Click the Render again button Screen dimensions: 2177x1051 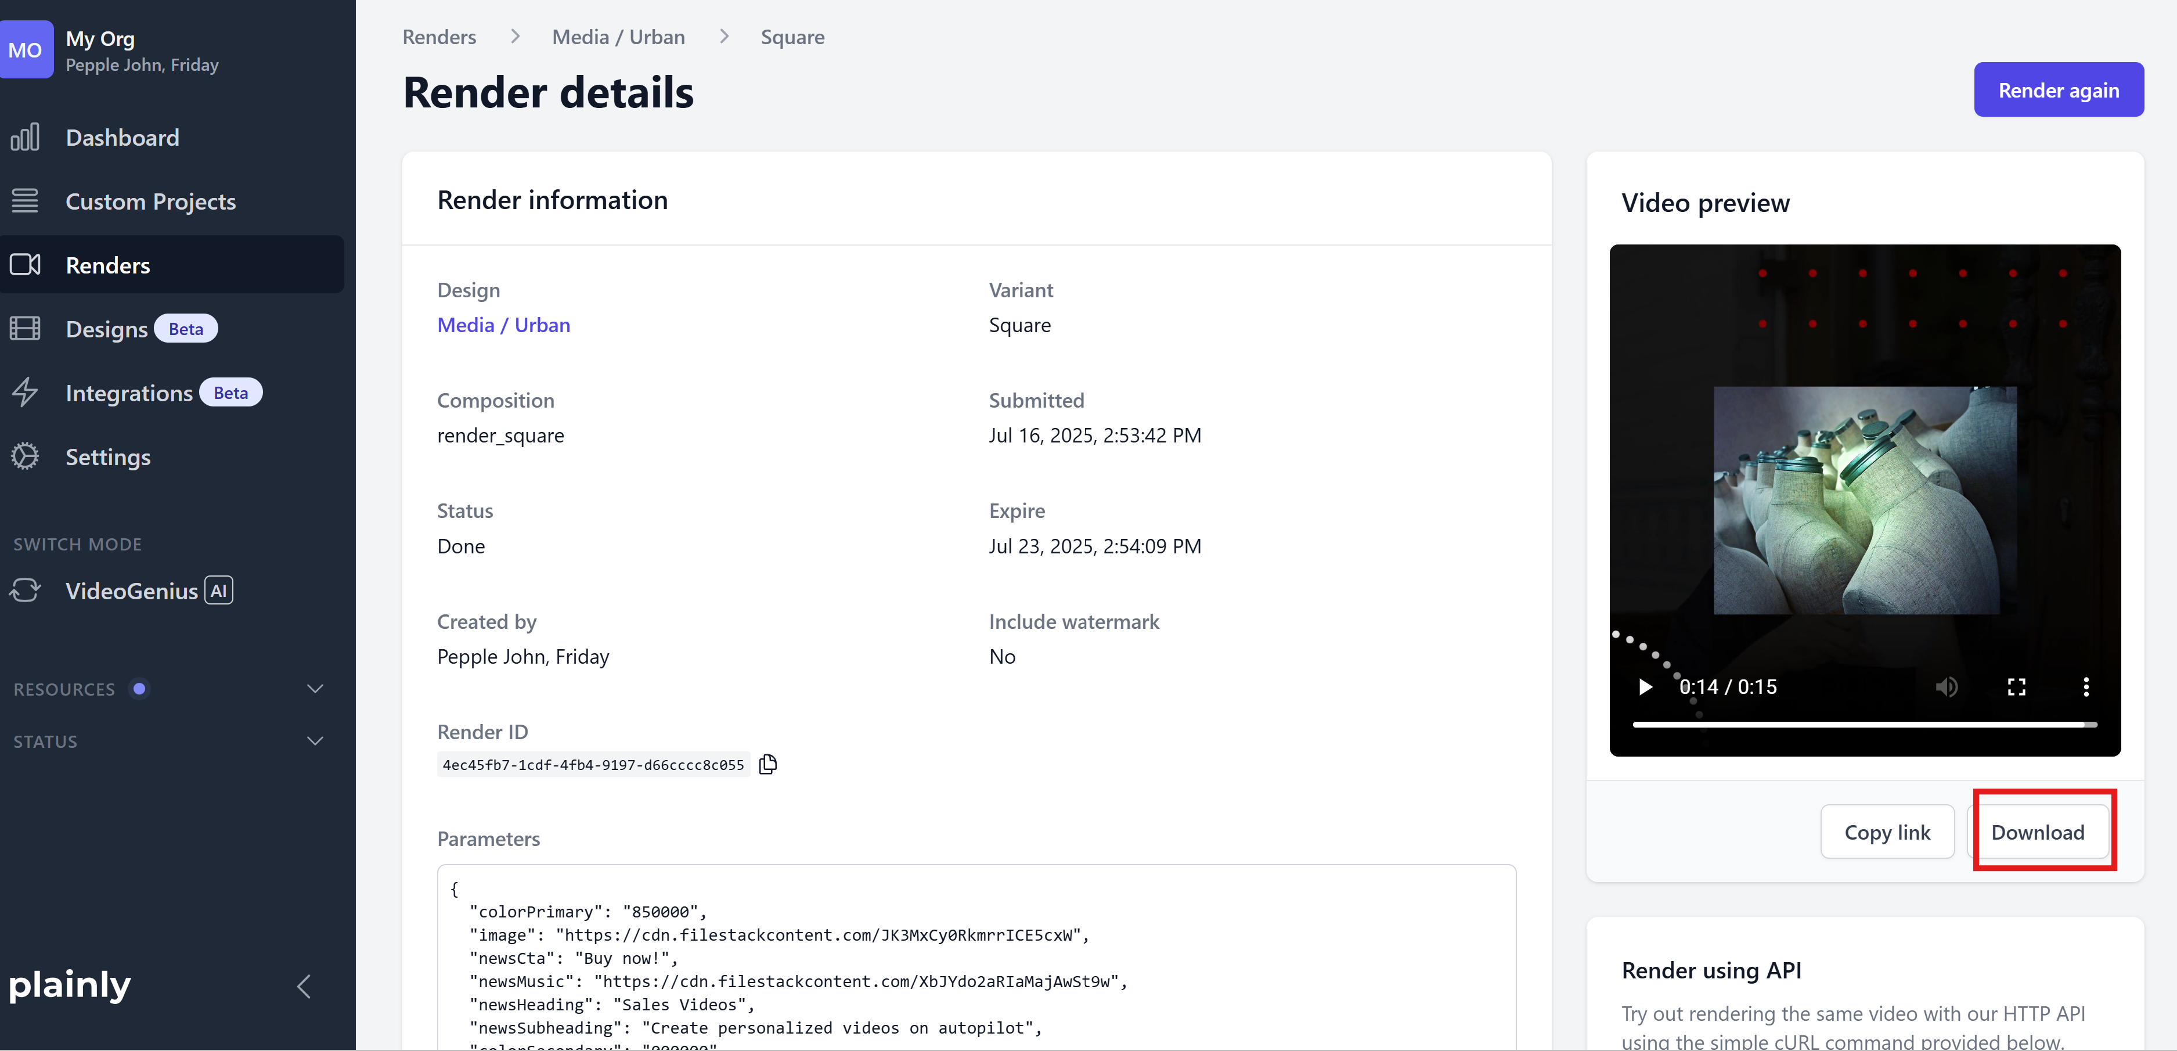tap(2058, 89)
